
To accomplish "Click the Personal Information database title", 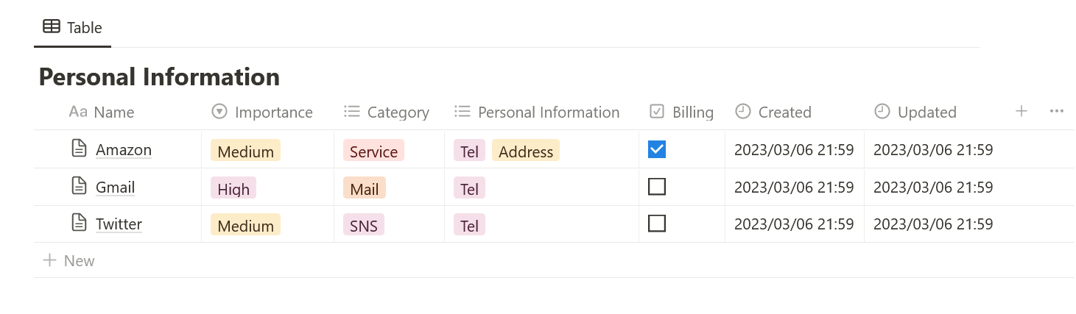I will click(x=159, y=76).
